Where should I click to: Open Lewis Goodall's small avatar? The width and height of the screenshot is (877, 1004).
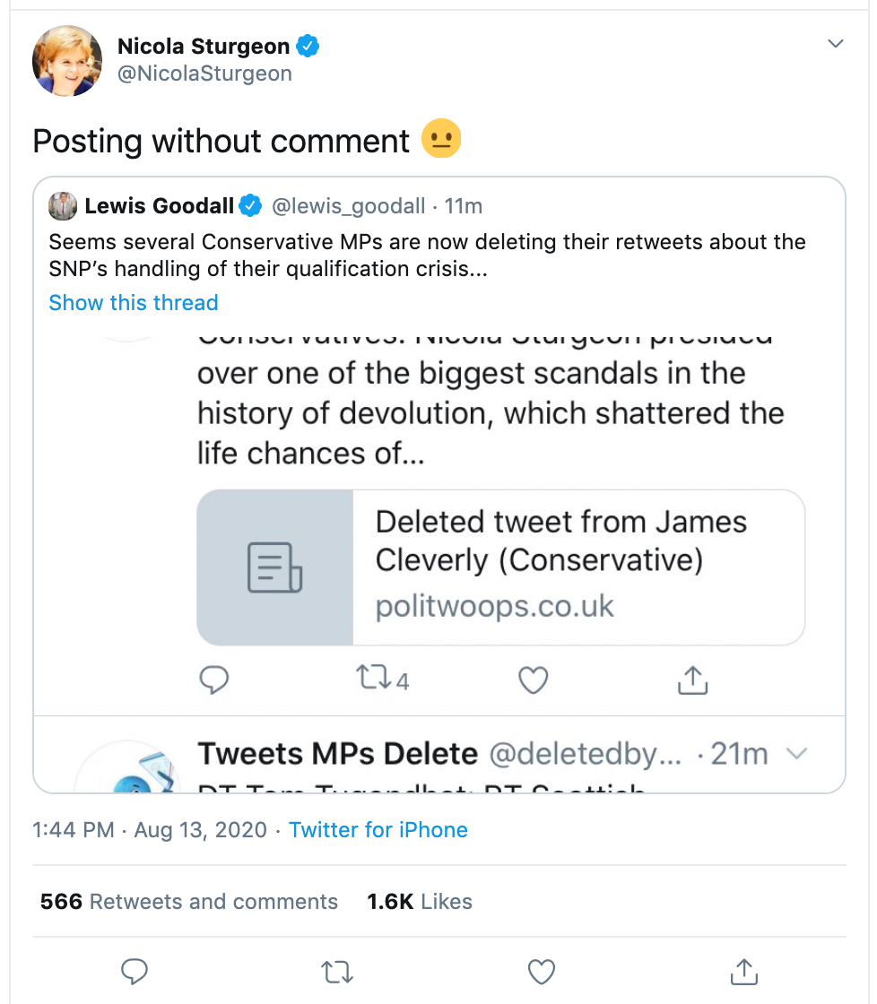[63, 206]
